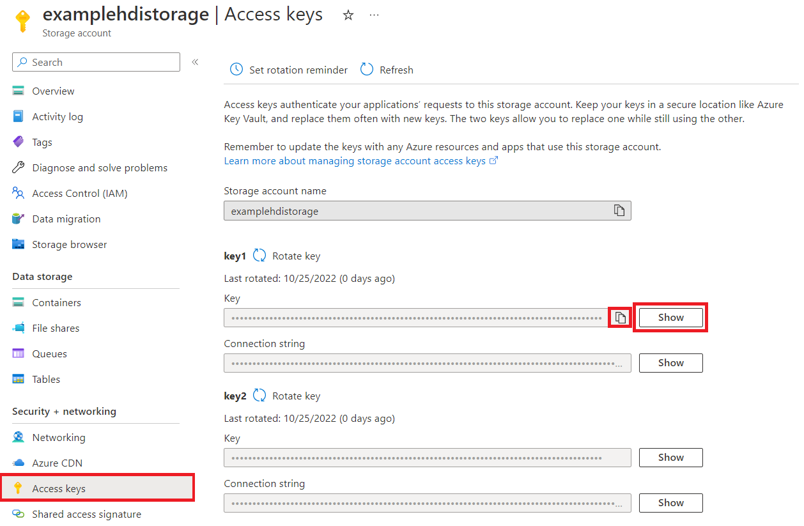Favorite this page with the star icon

(348, 15)
